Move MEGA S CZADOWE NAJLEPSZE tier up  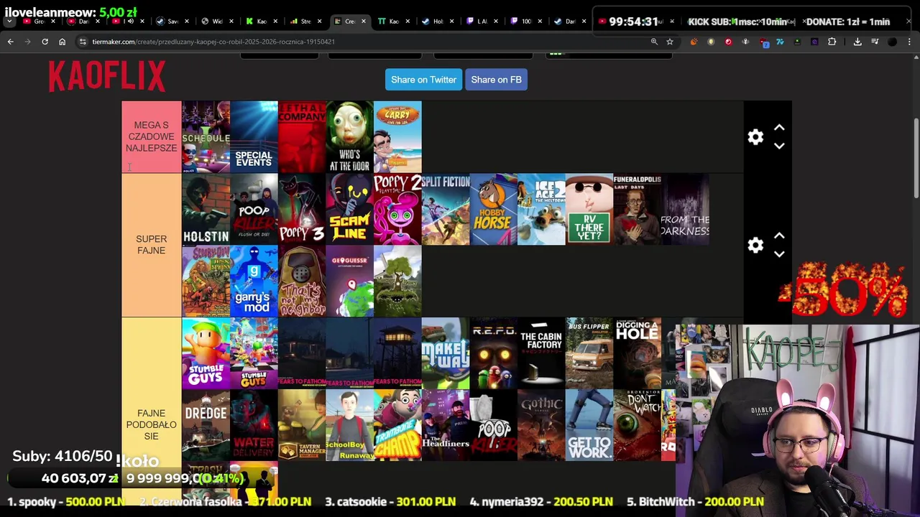[779, 128]
